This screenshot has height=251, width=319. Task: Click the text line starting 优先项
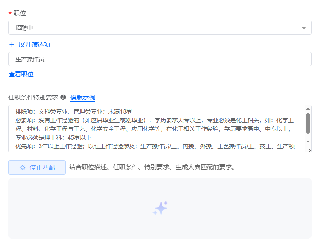[155, 146]
